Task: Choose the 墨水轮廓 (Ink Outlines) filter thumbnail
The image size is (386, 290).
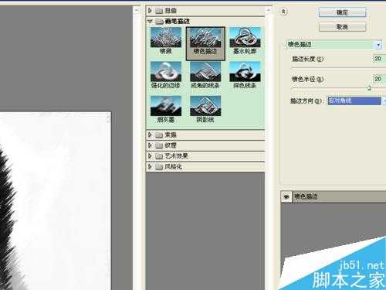Action: click(x=245, y=41)
